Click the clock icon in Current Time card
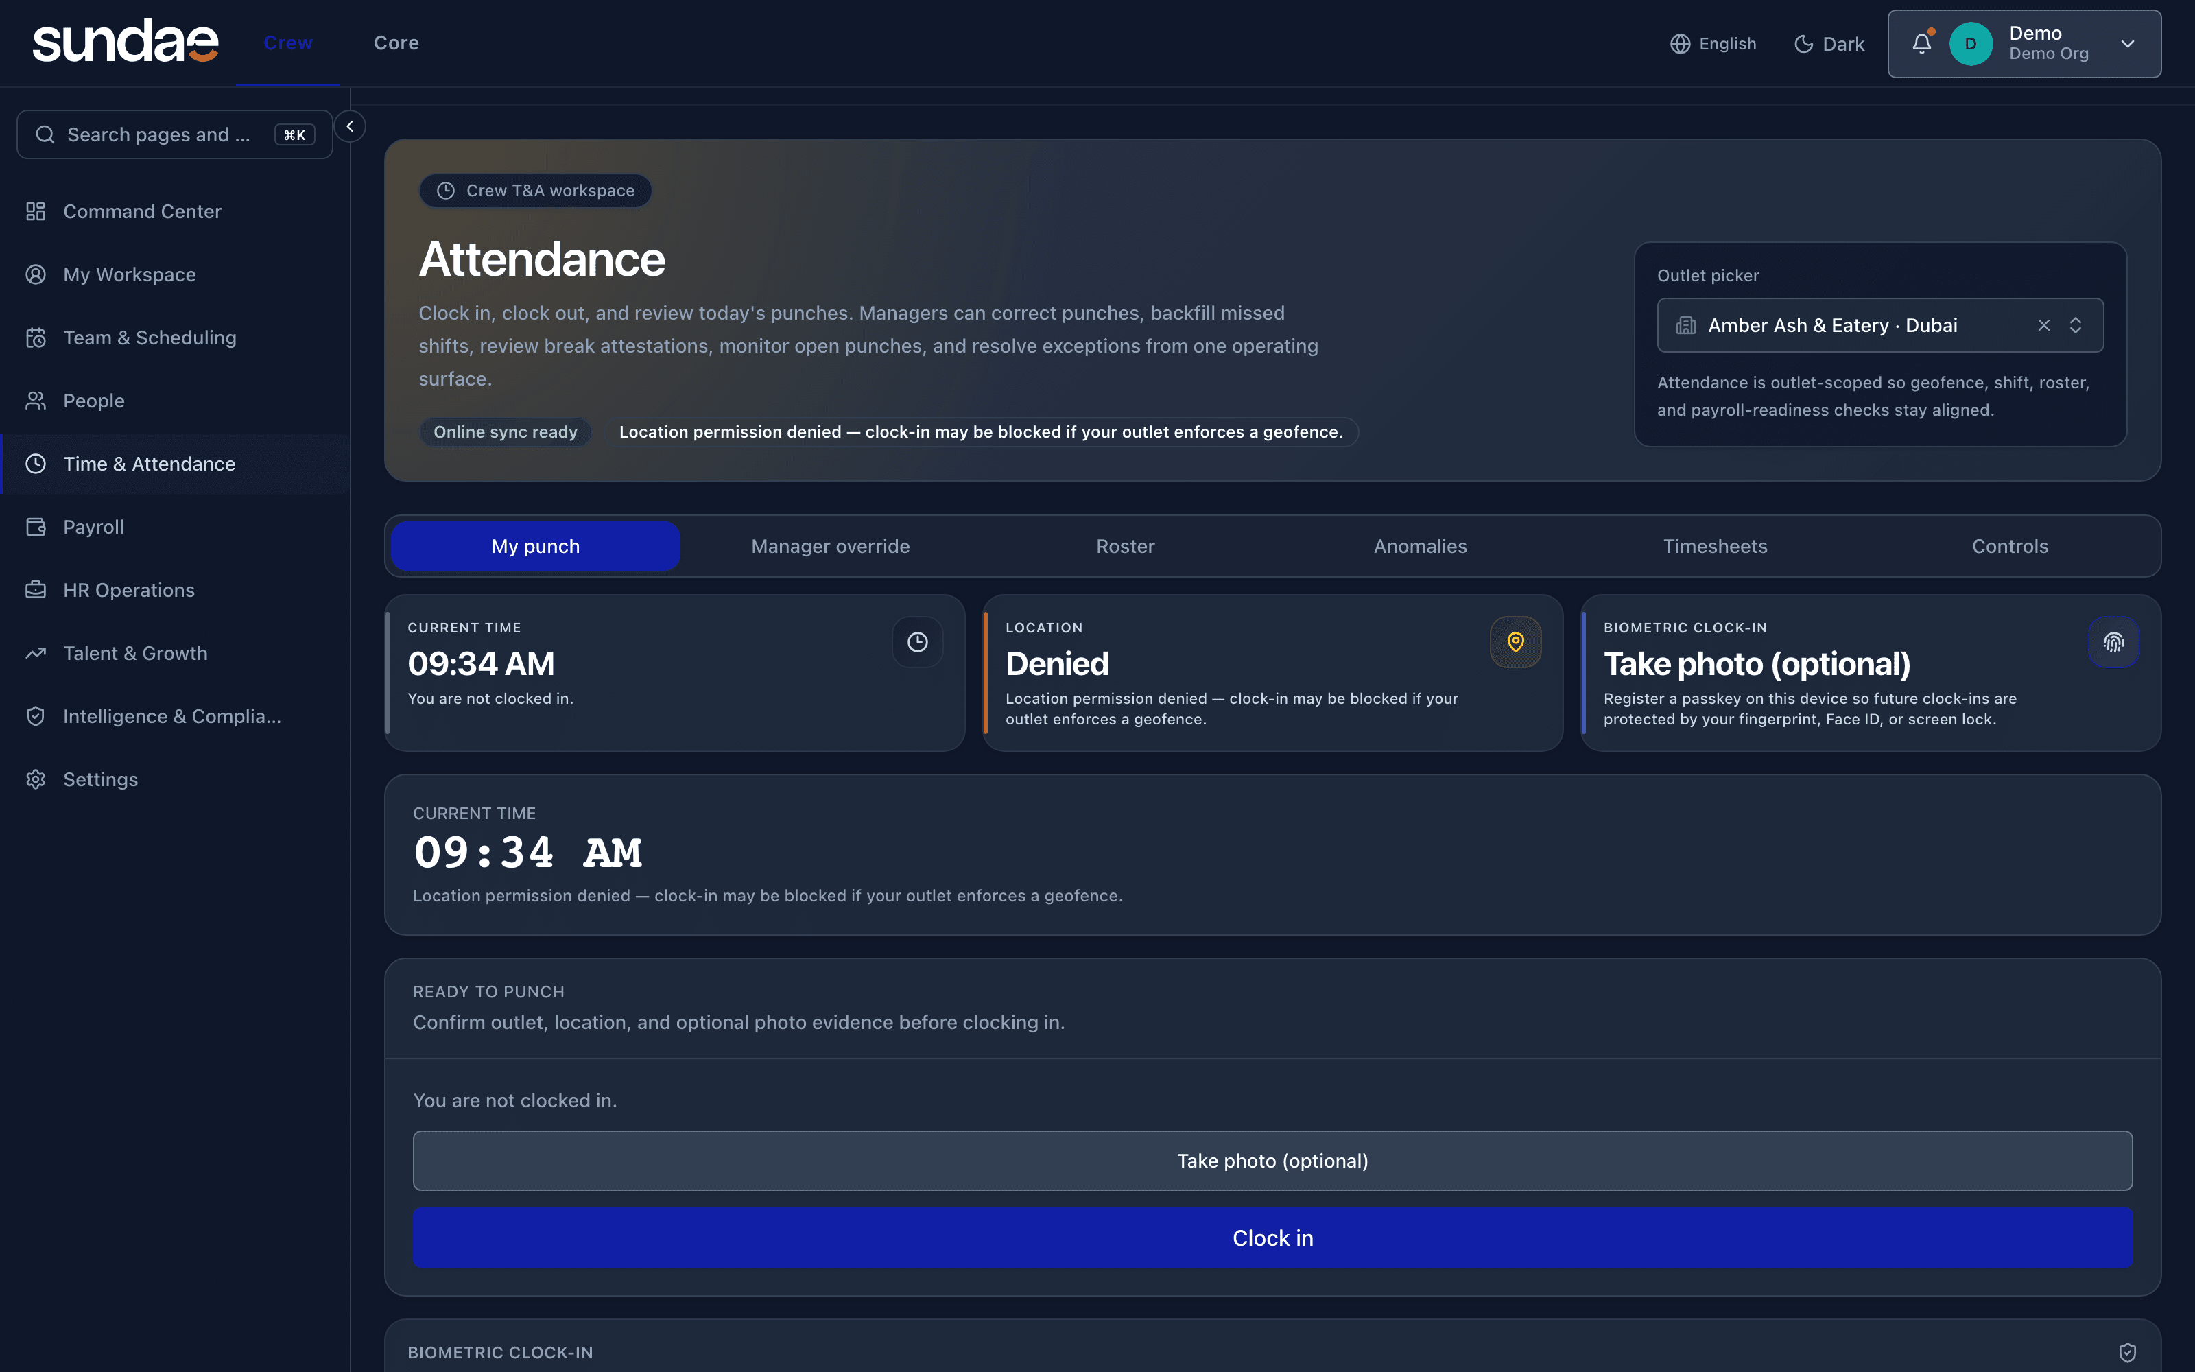 pyautogui.click(x=917, y=643)
